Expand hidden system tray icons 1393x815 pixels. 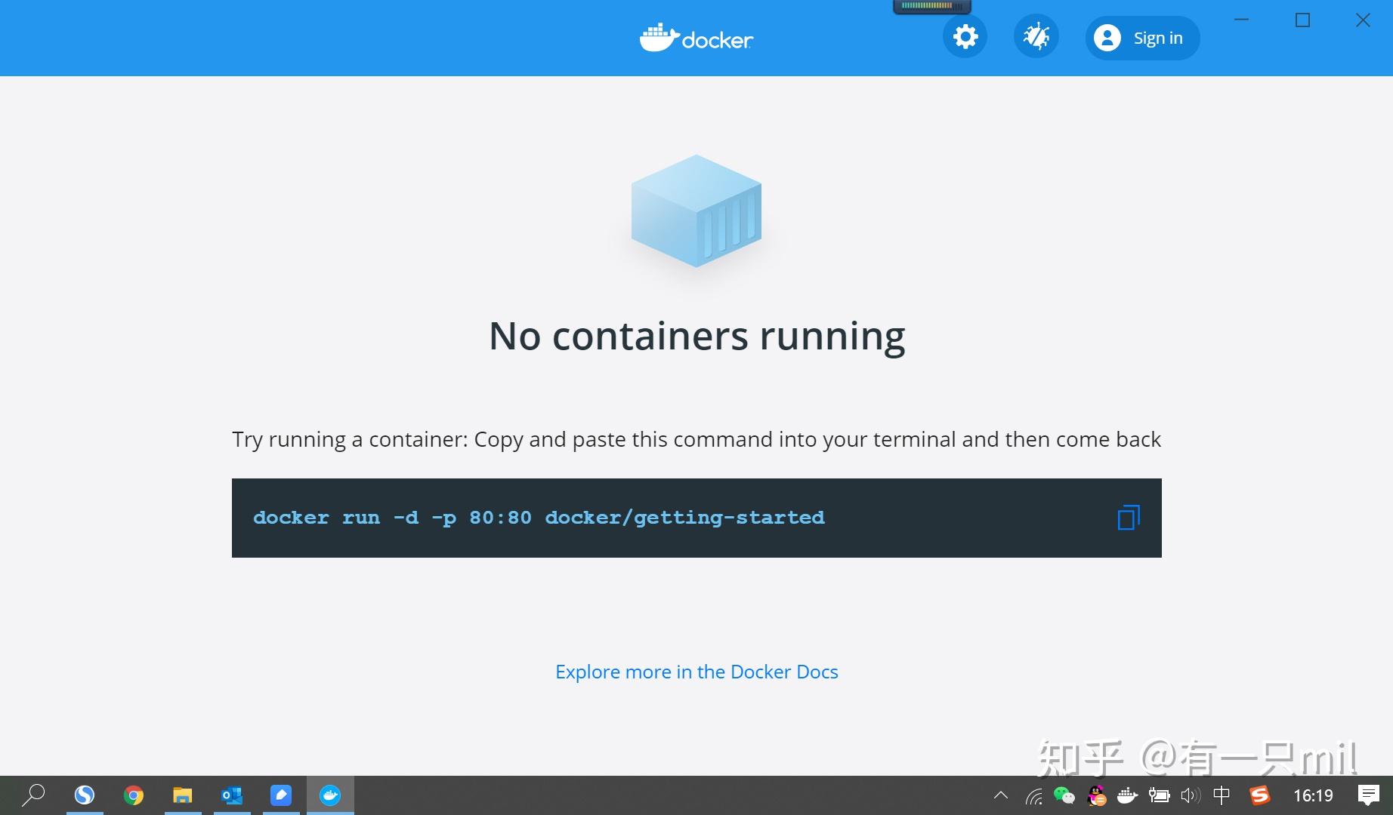click(x=1001, y=795)
